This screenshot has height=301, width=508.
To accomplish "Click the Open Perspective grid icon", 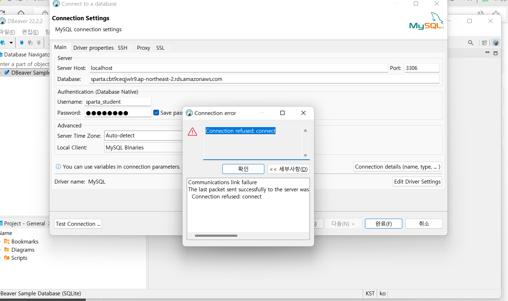I will pyautogui.click(x=484, y=43).
